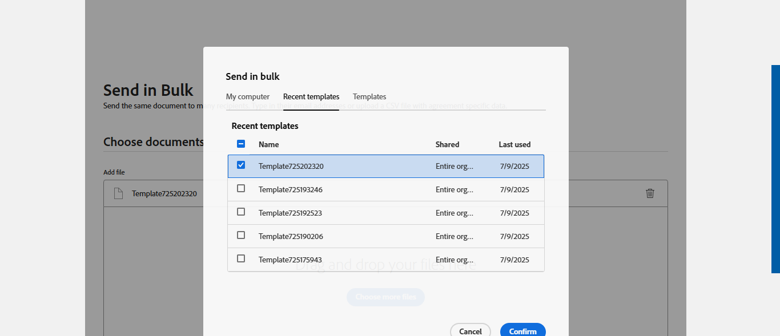Click the Template725190206 template name
The height and width of the screenshot is (336, 780).
pyautogui.click(x=291, y=237)
